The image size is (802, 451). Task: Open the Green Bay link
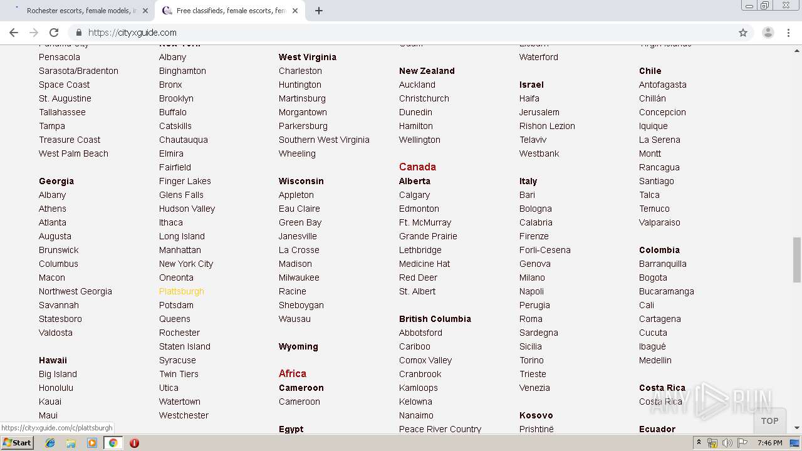click(x=299, y=222)
